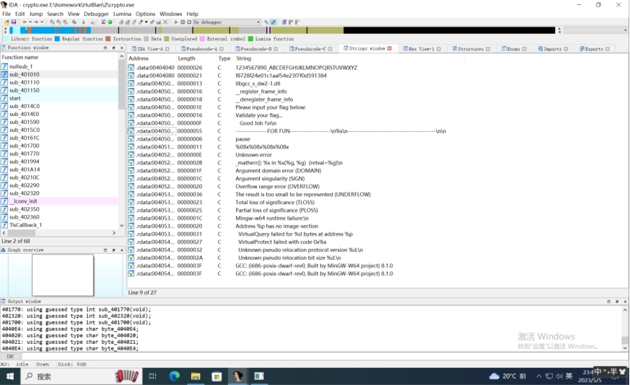630x385 pixels.
Task: Open File Explorer from the taskbar
Action: pos(195,376)
